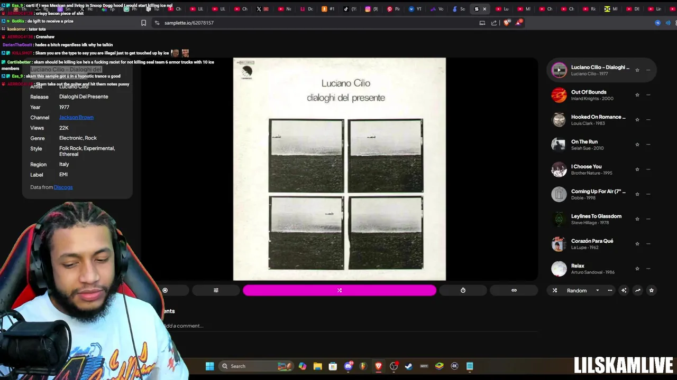Screen dimensions: 677x380
Task: Open OBS Studio from taskbar
Action: pyautogui.click(x=394, y=366)
